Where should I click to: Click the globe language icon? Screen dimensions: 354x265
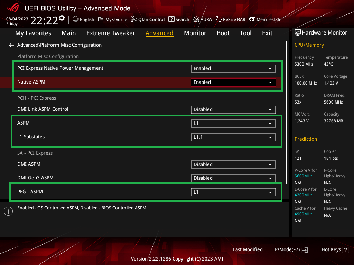tap(76, 19)
